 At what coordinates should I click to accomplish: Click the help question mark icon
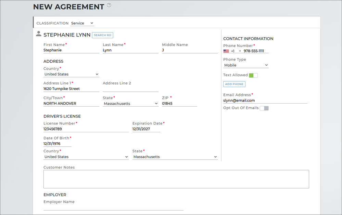pyautogui.click(x=109, y=5)
